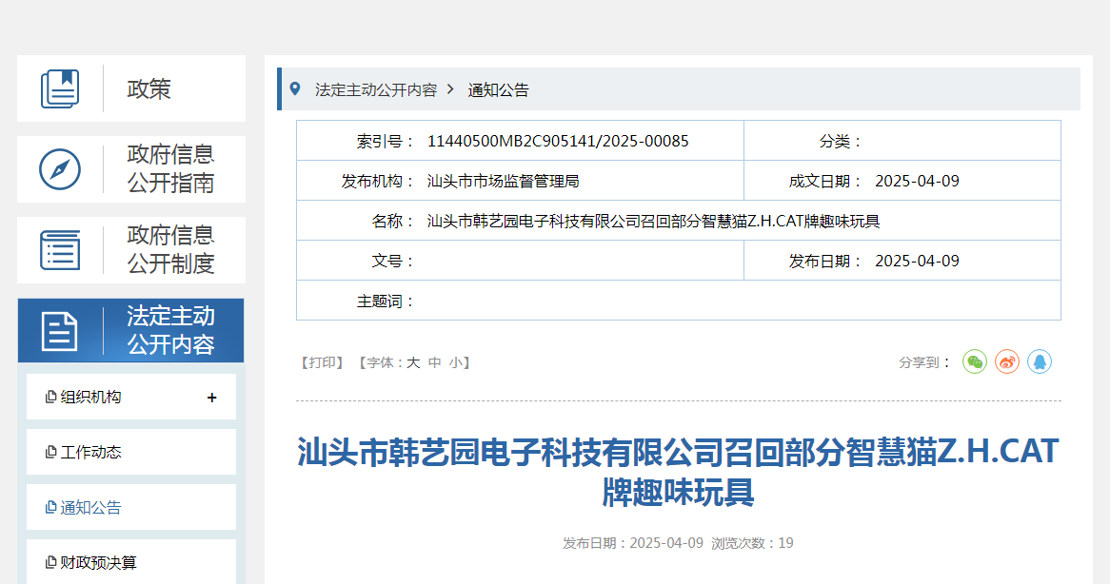Set font size to 大
The image size is (1110, 584).
(413, 362)
